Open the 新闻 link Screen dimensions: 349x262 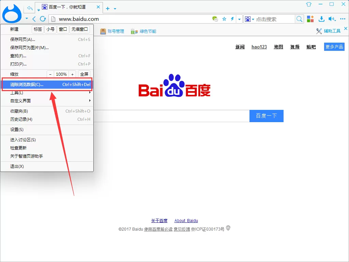point(240,47)
